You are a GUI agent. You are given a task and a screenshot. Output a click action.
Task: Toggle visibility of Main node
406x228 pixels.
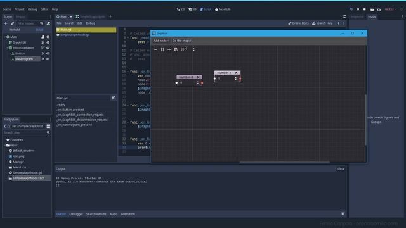pos(48,37)
